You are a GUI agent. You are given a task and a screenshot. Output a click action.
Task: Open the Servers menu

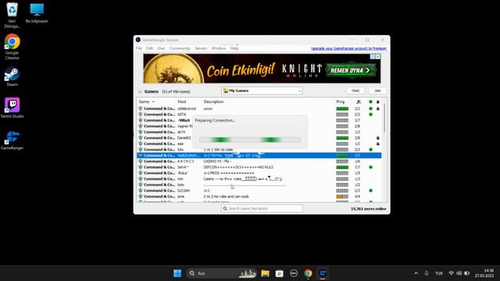[201, 48]
